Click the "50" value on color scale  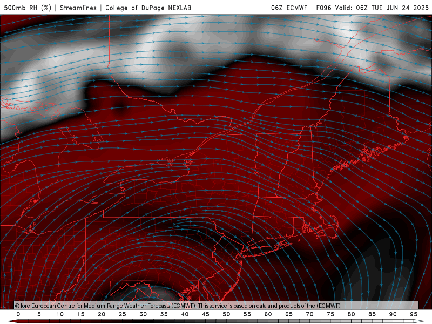[x=226, y=314]
